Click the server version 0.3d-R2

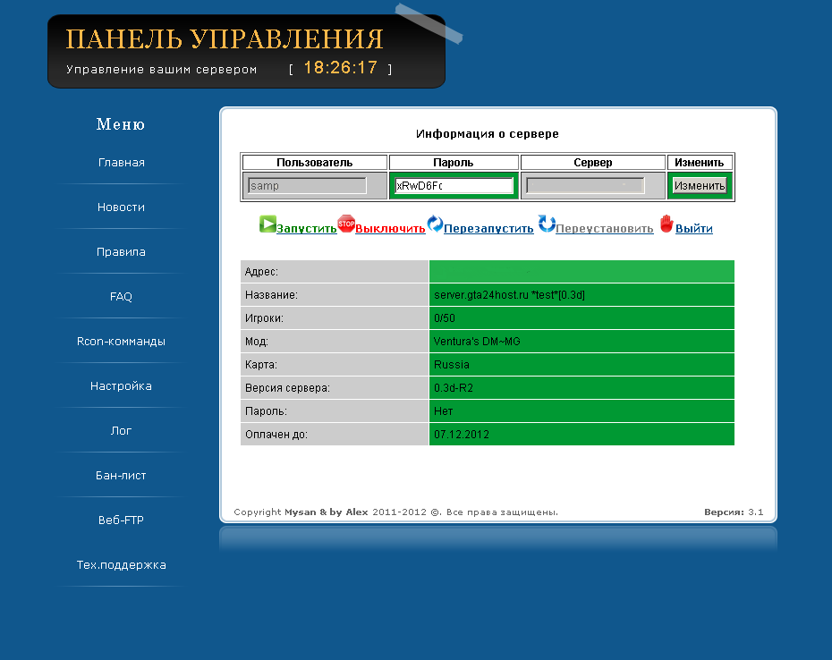tap(454, 388)
